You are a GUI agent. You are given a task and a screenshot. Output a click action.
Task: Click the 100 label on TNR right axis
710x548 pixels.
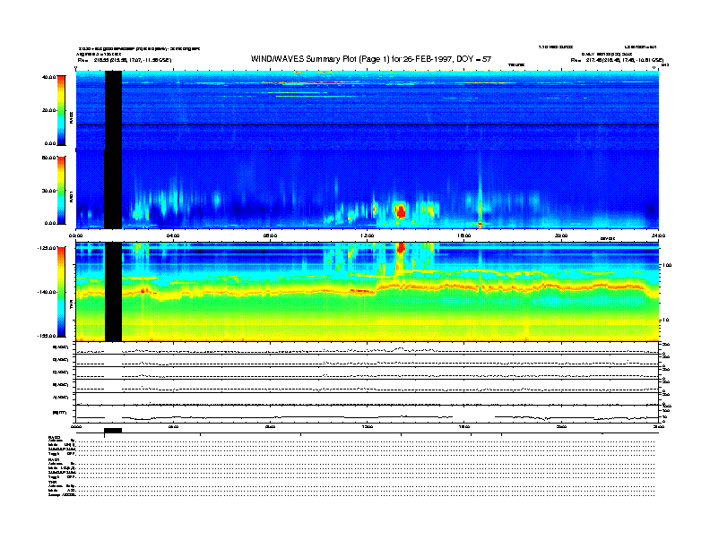coord(667,265)
